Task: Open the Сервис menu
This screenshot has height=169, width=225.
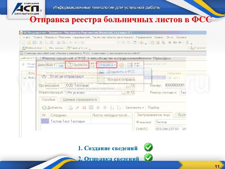Action: tap(158, 37)
